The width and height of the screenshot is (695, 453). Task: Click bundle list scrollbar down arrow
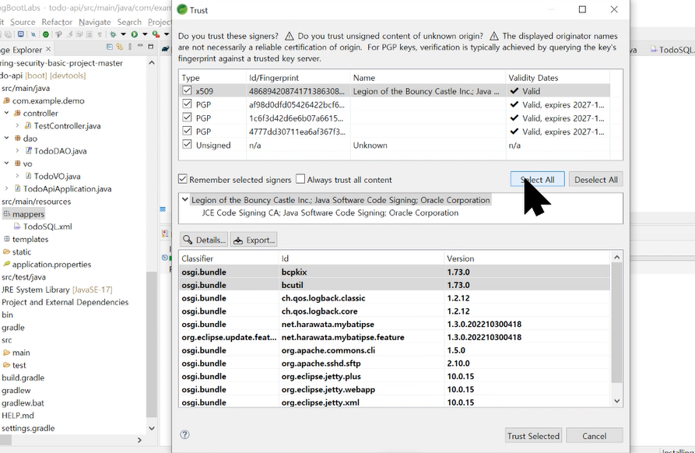616,401
